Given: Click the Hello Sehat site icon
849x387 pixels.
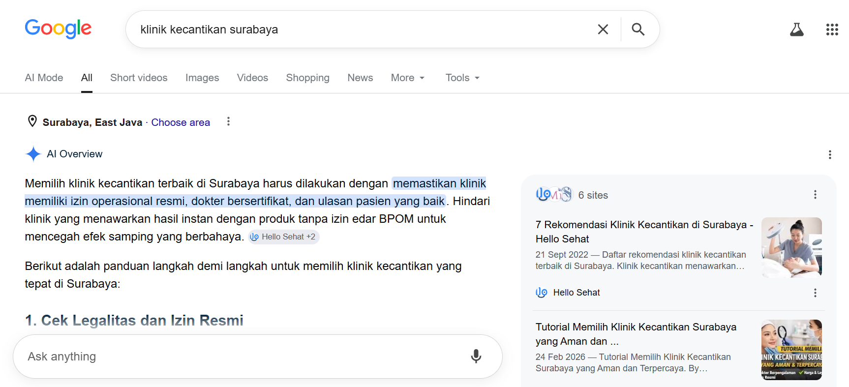Looking at the screenshot, I should click(x=542, y=293).
